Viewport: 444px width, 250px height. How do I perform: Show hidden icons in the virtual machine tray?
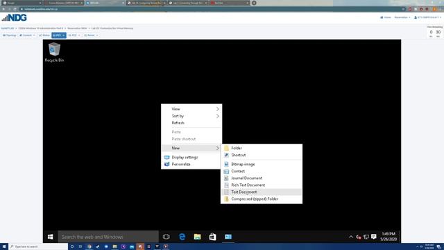point(351,237)
